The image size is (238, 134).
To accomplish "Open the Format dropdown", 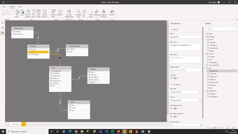I will coord(185,100).
